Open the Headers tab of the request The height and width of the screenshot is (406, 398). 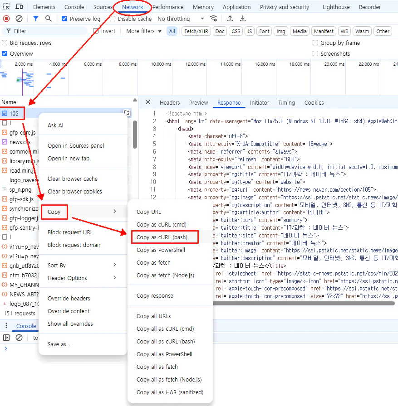[x=170, y=102]
